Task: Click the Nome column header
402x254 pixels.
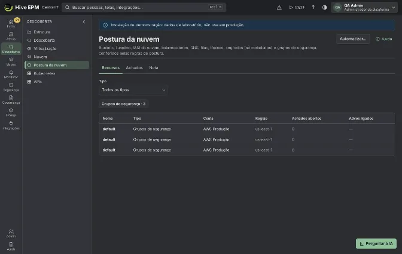Action: pos(108,119)
